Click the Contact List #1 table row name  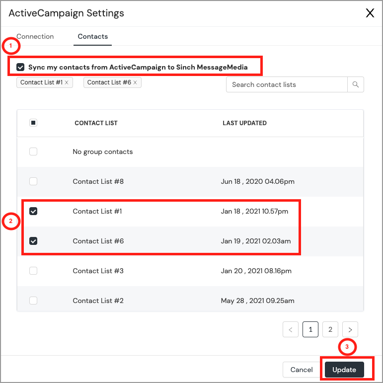point(97,211)
